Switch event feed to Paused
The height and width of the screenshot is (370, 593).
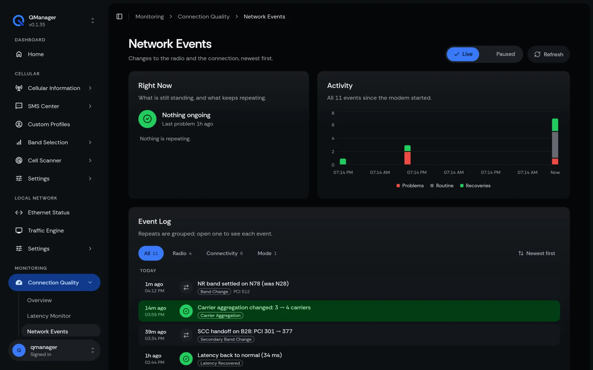[506, 54]
